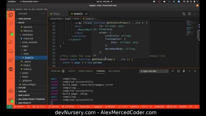Expand the public folder
Viewport: 206px width, 116px height.
tap(31, 73)
